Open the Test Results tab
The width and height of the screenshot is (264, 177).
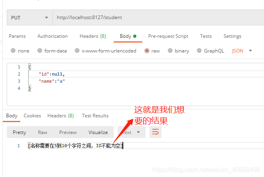click(95, 116)
